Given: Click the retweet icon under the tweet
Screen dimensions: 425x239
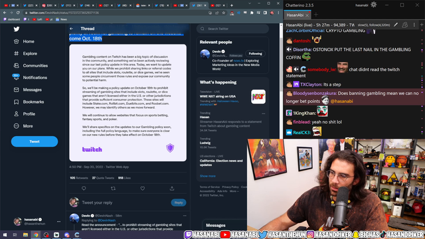Looking at the screenshot, I should 113,189.
